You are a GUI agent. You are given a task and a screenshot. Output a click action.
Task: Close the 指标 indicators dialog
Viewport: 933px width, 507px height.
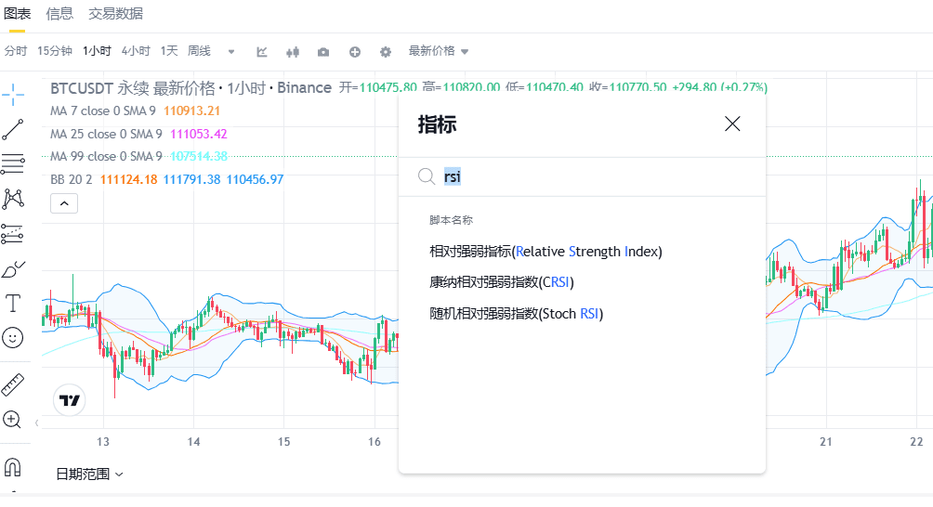[x=732, y=123]
